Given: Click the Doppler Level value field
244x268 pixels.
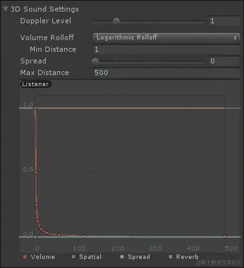Looking at the screenshot, I should (225, 21).
